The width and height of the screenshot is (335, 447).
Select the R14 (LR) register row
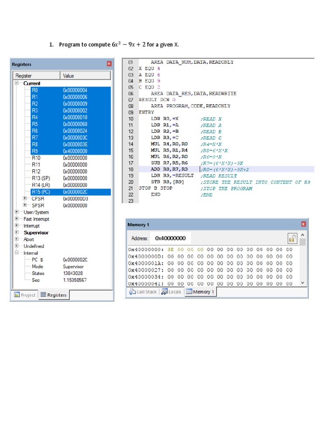71,185
